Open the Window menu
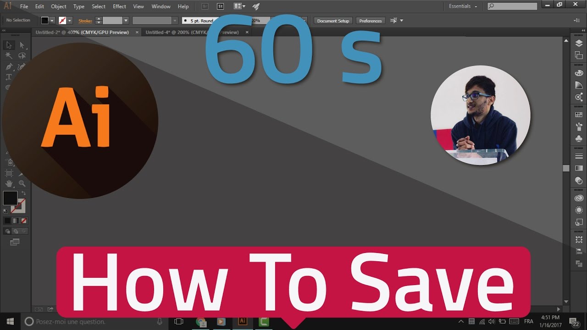Image resolution: width=587 pixels, height=330 pixels. tap(161, 6)
